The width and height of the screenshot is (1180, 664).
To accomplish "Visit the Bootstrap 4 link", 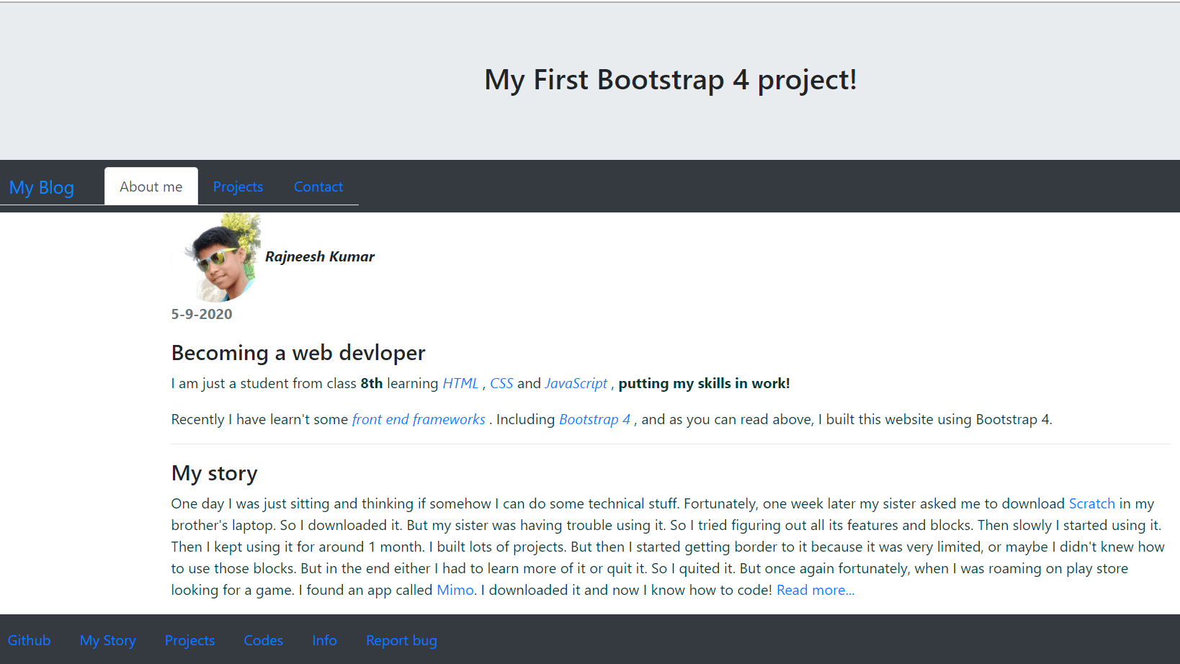I will tap(595, 420).
